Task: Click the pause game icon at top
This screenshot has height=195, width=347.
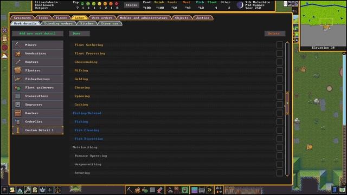Action: click(x=286, y=4)
